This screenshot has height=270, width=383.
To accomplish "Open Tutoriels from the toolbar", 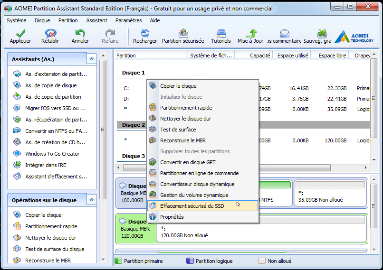I will (x=221, y=36).
